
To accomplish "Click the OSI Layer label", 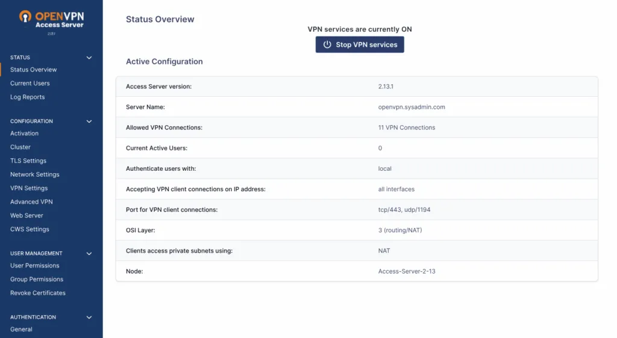I will click(x=140, y=230).
